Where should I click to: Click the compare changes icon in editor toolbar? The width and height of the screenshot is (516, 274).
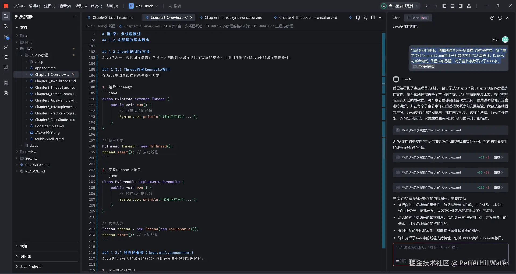point(366,17)
